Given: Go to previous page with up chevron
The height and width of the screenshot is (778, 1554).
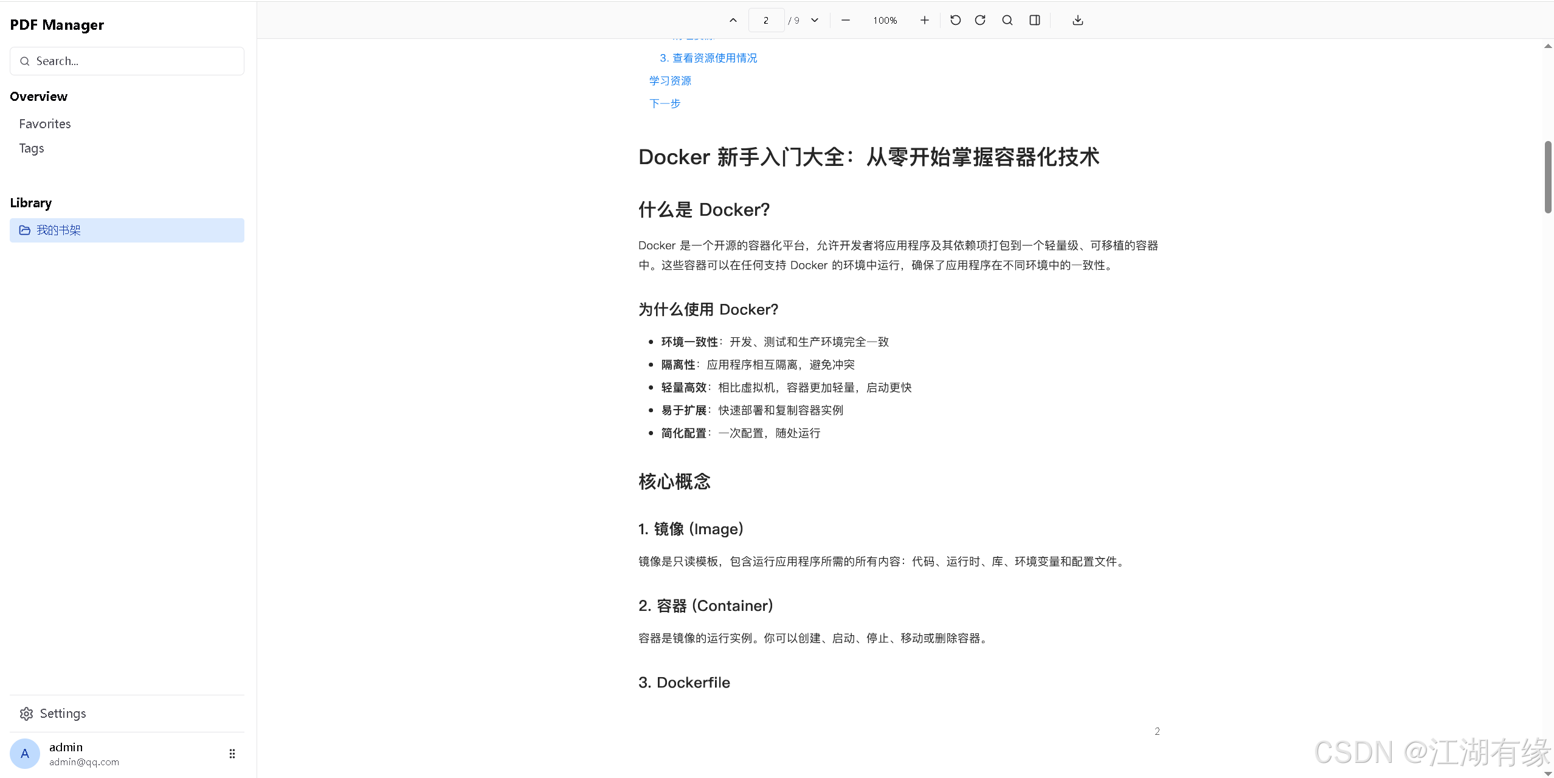Looking at the screenshot, I should [x=733, y=20].
